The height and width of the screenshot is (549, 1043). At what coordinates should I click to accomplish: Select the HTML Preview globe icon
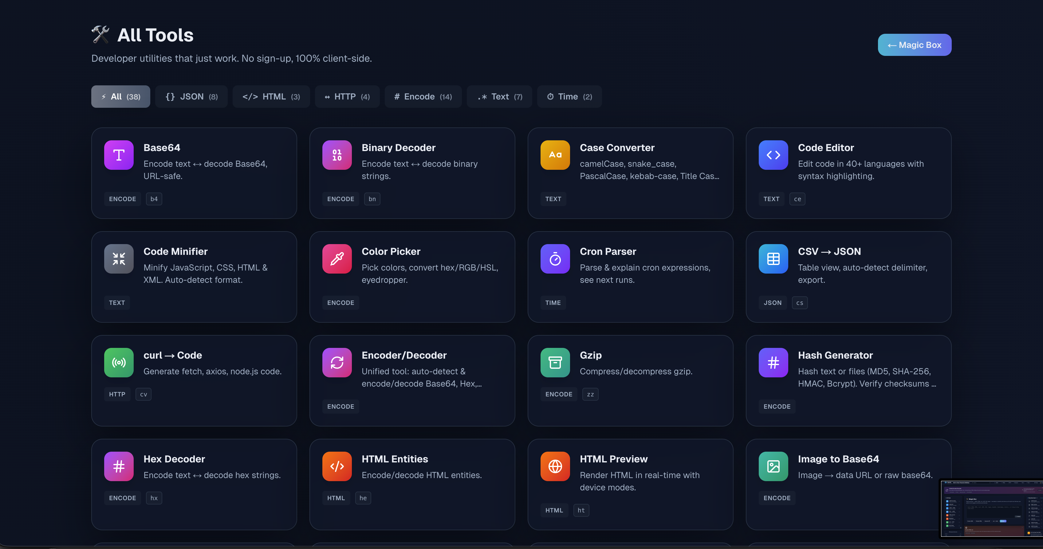coord(555,466)
